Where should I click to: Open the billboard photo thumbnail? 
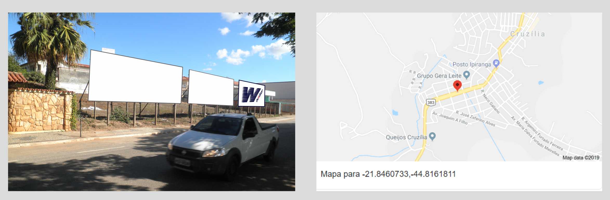[152, 102]
